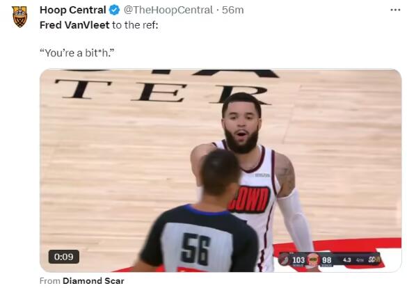Open the 56m post timestamp
407x288 pixels.
(x=233, y=10)
